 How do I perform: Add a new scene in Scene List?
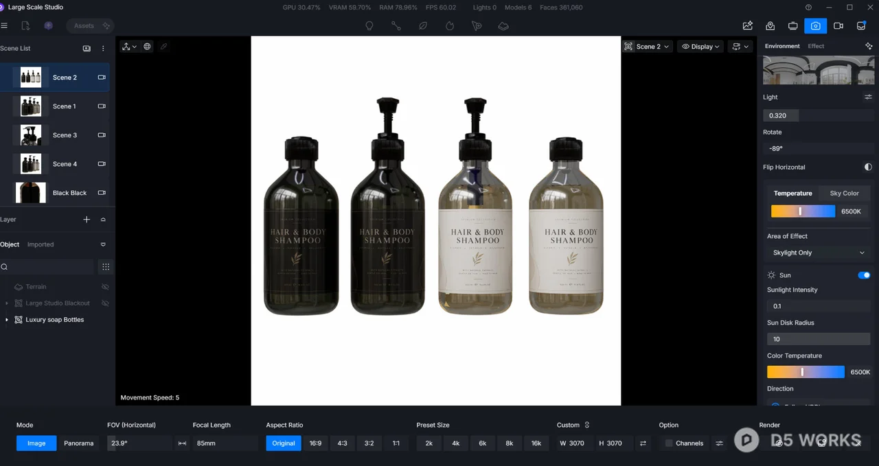pyautogui.click(x=87, y=49)
